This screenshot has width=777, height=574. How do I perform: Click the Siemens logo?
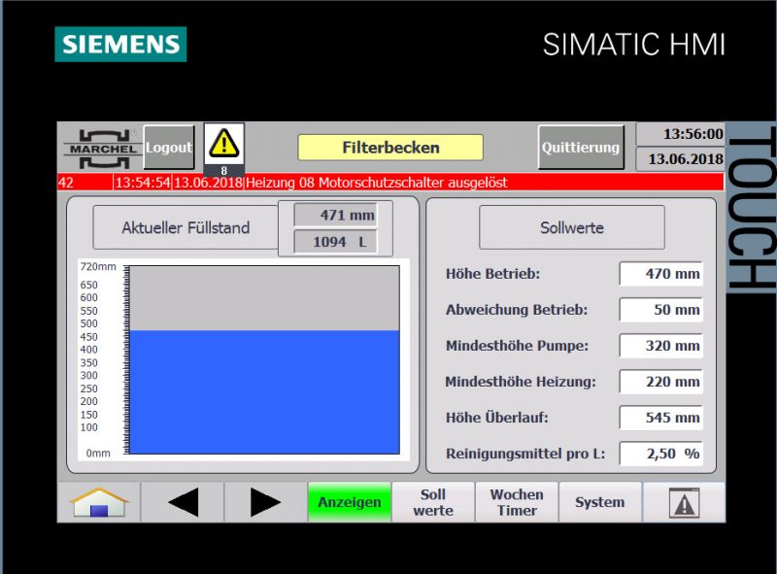click(120, 44)
